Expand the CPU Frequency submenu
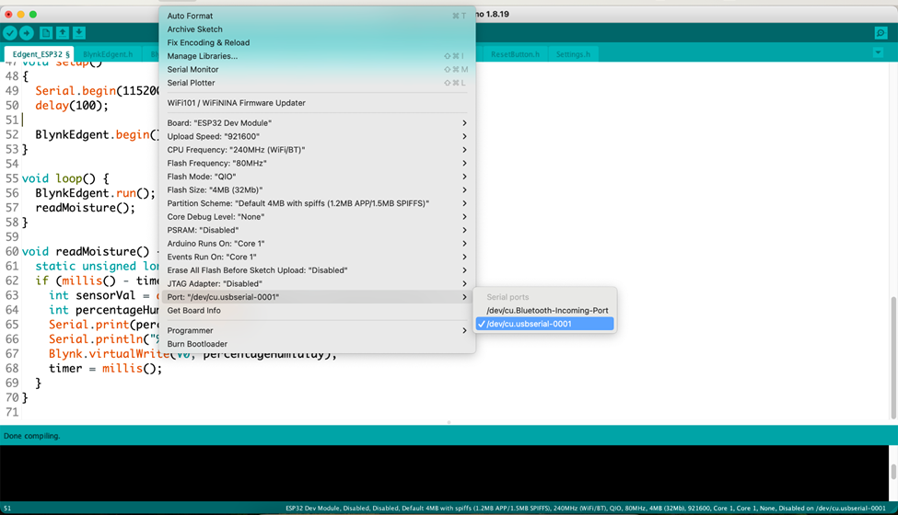The height and width of the screenshot is (515, 898). tap(317, 150)
